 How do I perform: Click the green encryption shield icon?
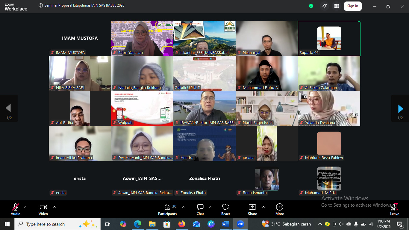pyautogui.click(x=311, y=6)
